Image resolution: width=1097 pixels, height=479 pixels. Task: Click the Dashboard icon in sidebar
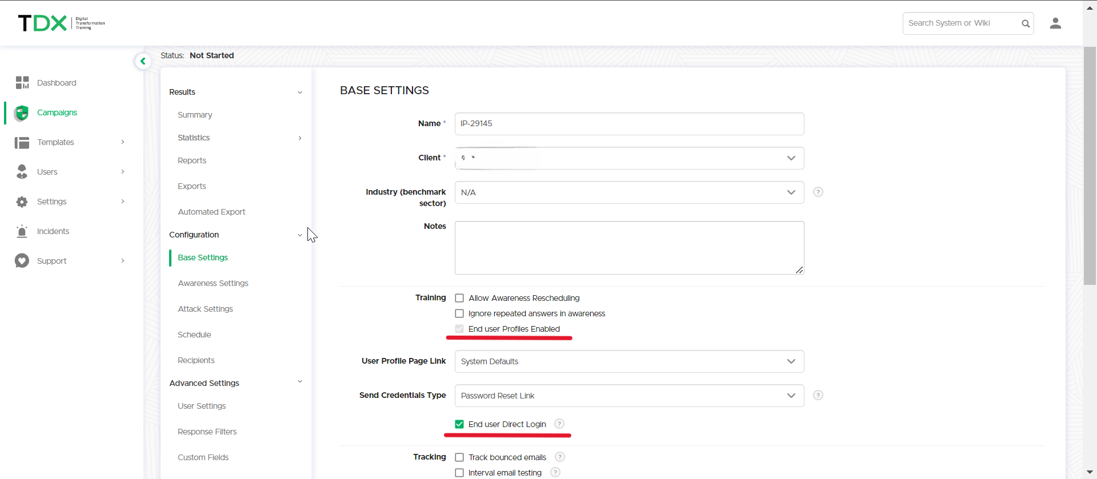(22, 83)
